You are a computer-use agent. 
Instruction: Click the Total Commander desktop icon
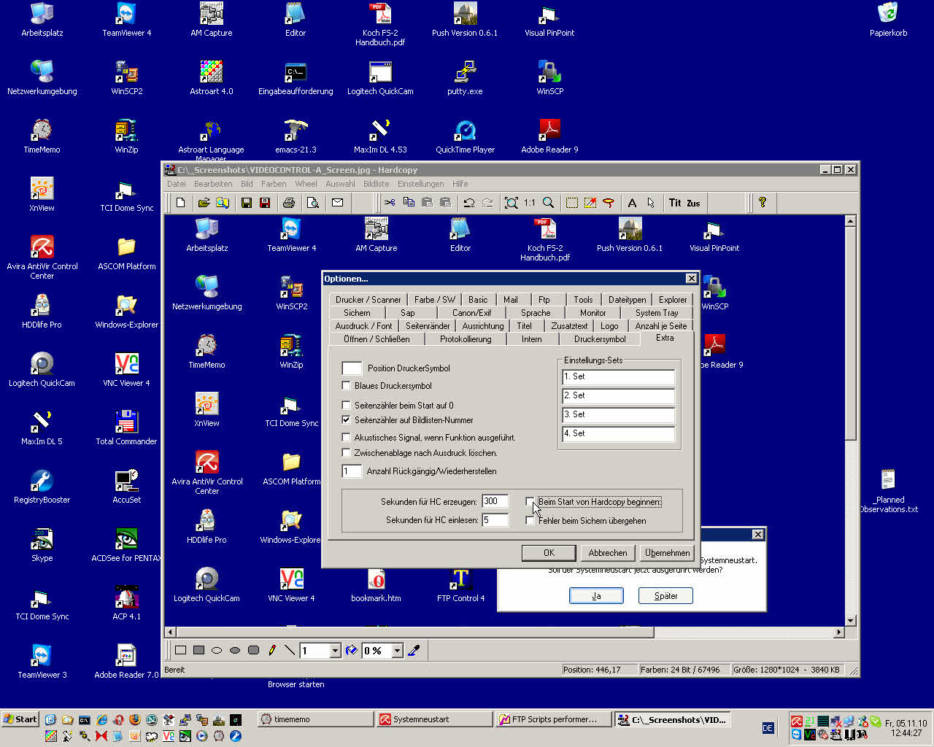tap(126, 428)
